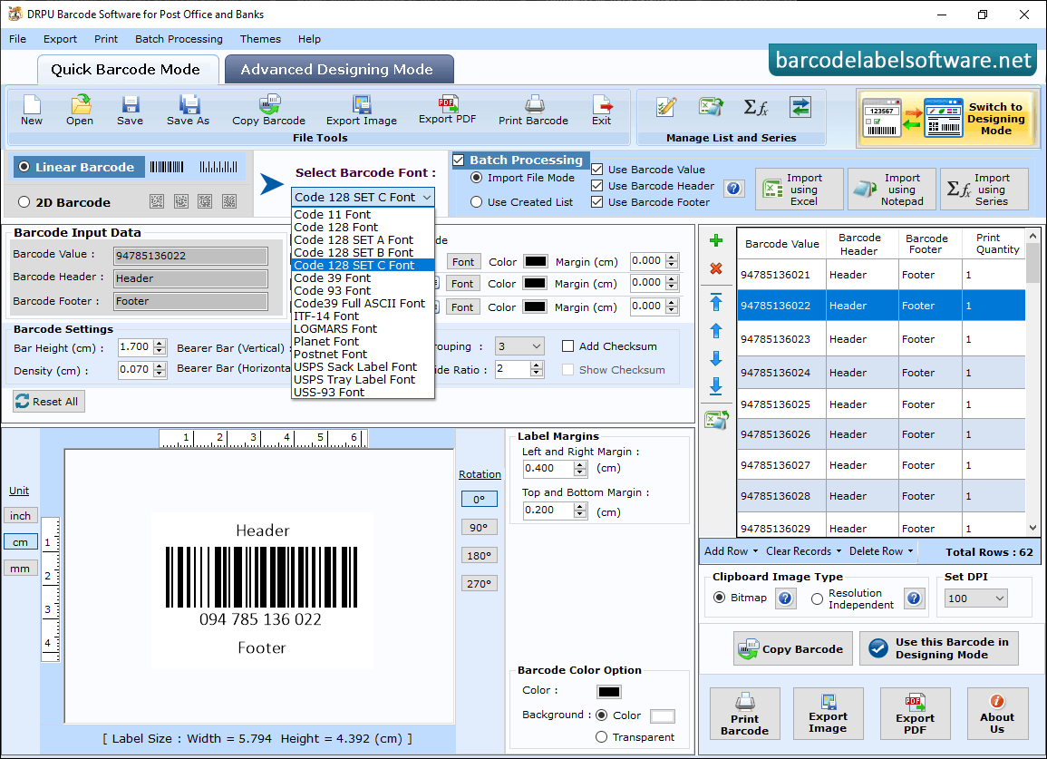
Task: Click the Copy Barcode toolbar icon
Action: (269, 111)
